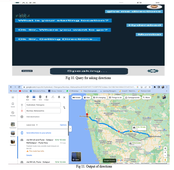Image resolution: width=174 pixels, height=170 pixels.
Task: Open Details for NH 65 route
Action: point(29,155)
